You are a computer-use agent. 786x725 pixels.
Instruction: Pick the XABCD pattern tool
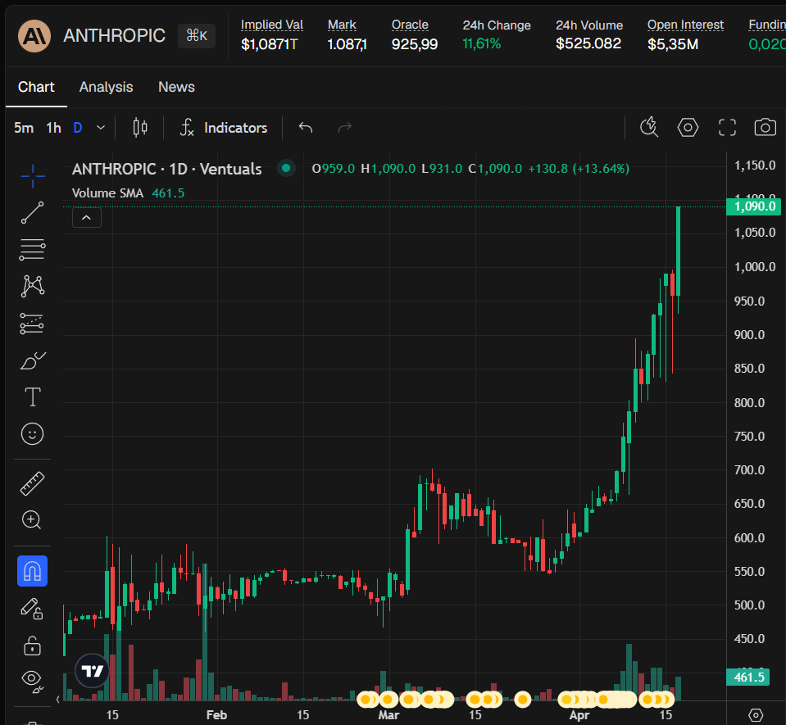32,285
